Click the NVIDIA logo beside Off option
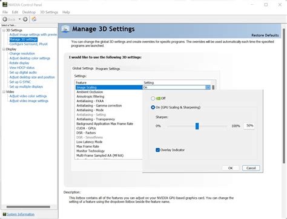 [158, 99]
